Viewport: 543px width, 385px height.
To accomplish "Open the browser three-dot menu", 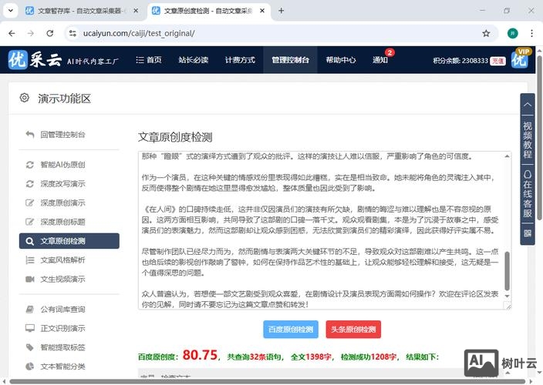I will point(531,33).
